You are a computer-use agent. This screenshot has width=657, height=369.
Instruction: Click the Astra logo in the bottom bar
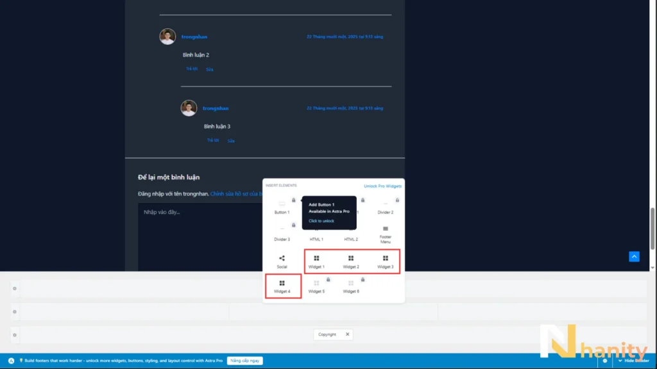coord(12,361)
